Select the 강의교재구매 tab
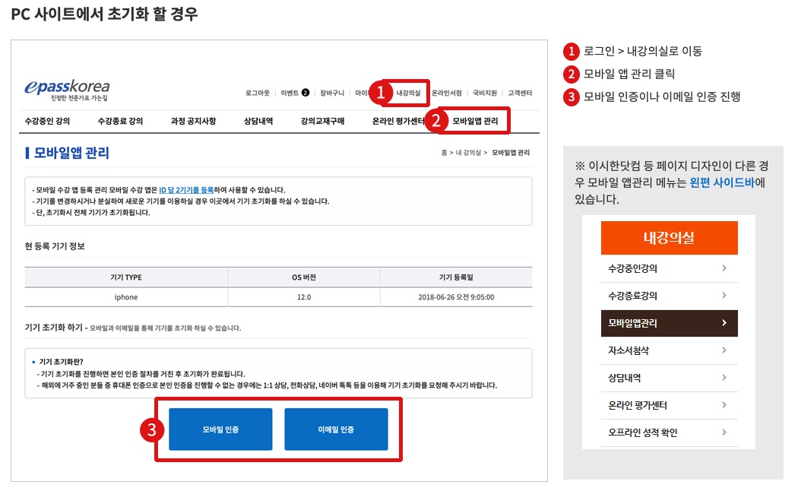This screenshot has height=491, width=798. 323,121
